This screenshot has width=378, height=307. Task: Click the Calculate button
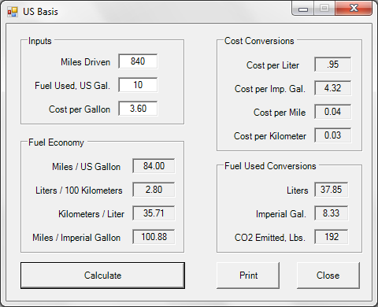(x=102, y=276)
